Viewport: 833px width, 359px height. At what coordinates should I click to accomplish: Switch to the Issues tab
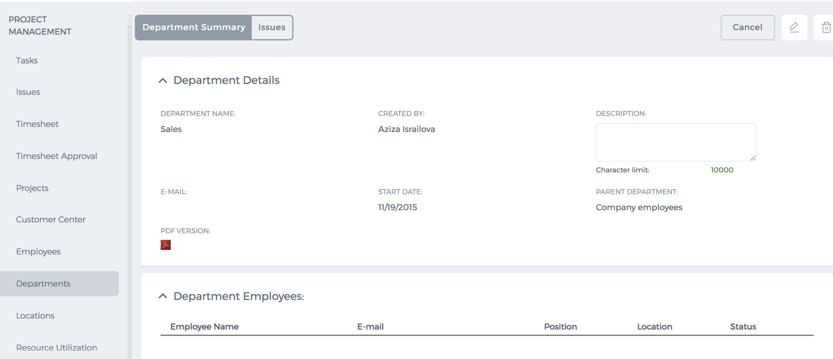coord(272,27)
